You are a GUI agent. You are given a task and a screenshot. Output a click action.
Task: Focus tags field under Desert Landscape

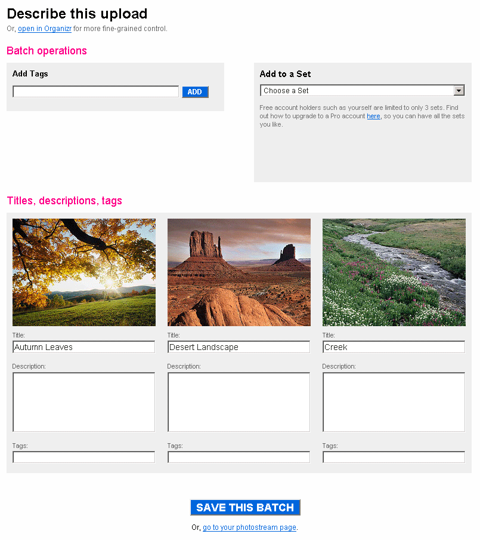pyautogui.click(x=239, y=457)
